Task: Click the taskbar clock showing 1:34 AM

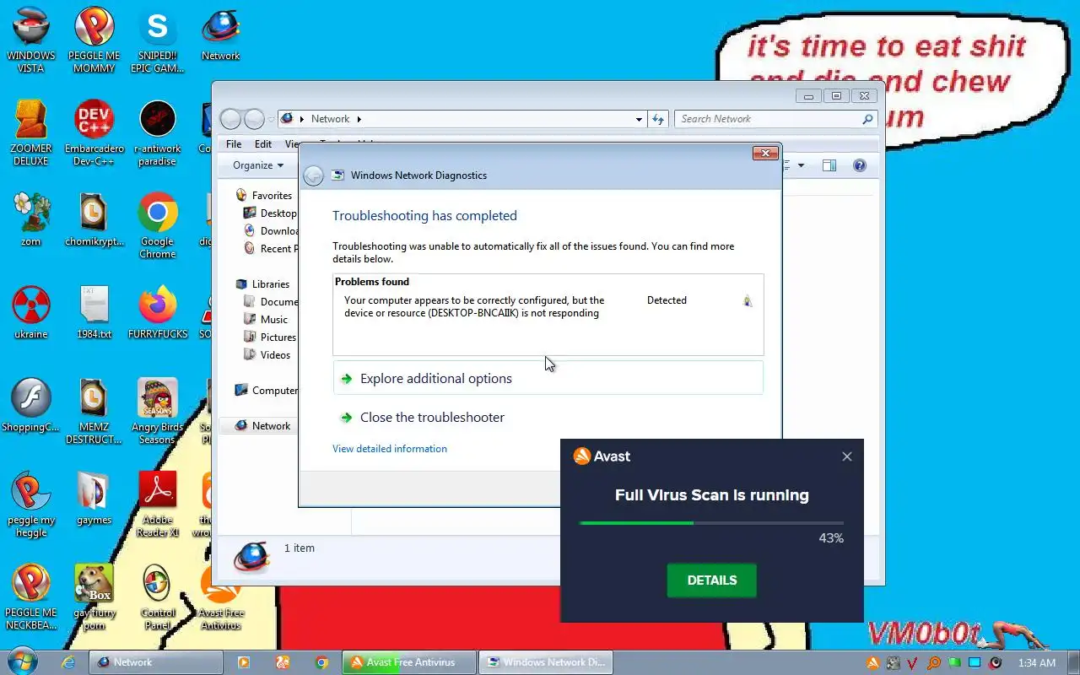Action: point(1037,662)
